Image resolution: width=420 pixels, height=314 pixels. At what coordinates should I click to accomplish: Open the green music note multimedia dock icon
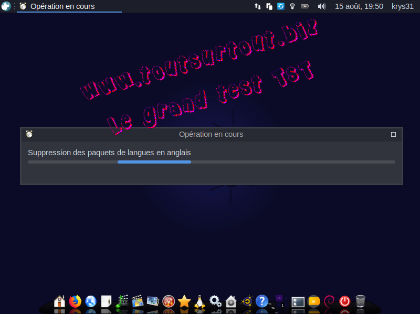pos(122,301)
